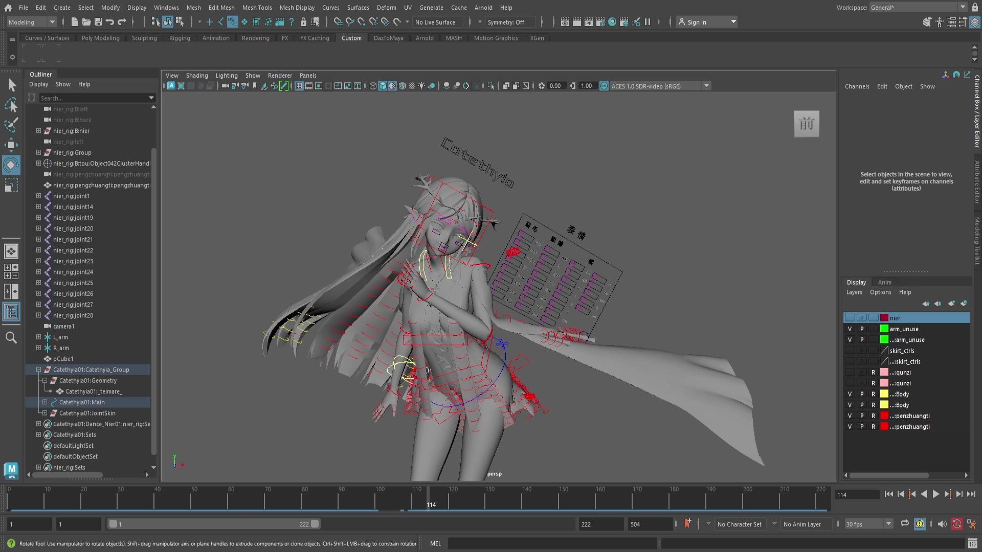Toggle the viewport grid display icon

pyautogui.click(x=299, y=86)
